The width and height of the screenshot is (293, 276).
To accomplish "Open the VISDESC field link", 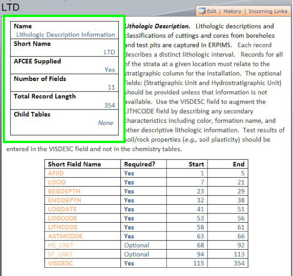I will click(x=60, y=263).
